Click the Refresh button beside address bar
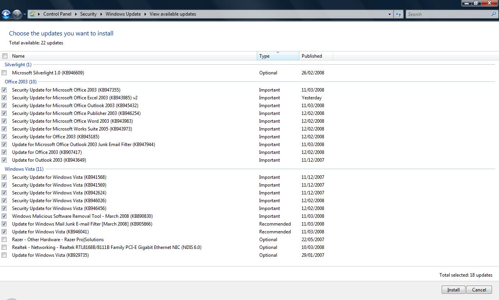Viewport: 499px width, 300px height. (398, 14)
